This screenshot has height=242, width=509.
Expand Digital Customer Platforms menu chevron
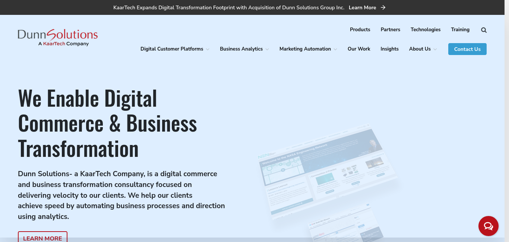(x=208, y=49)
